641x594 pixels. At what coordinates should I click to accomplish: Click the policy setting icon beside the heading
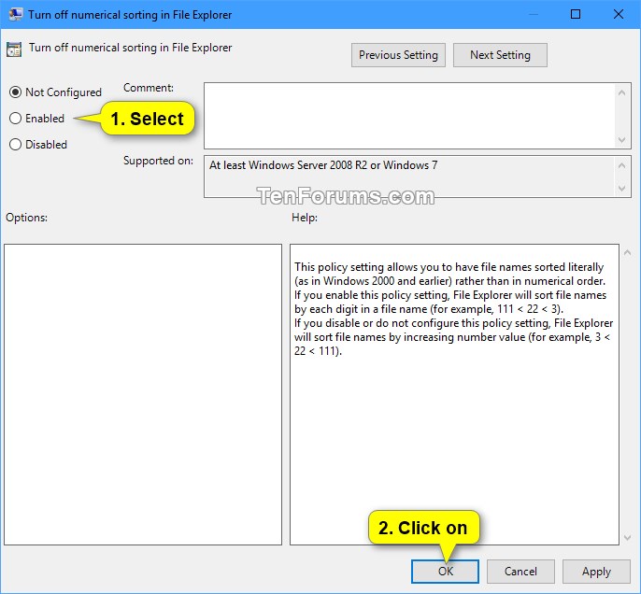pyautogui.click(x=13, y=49)
